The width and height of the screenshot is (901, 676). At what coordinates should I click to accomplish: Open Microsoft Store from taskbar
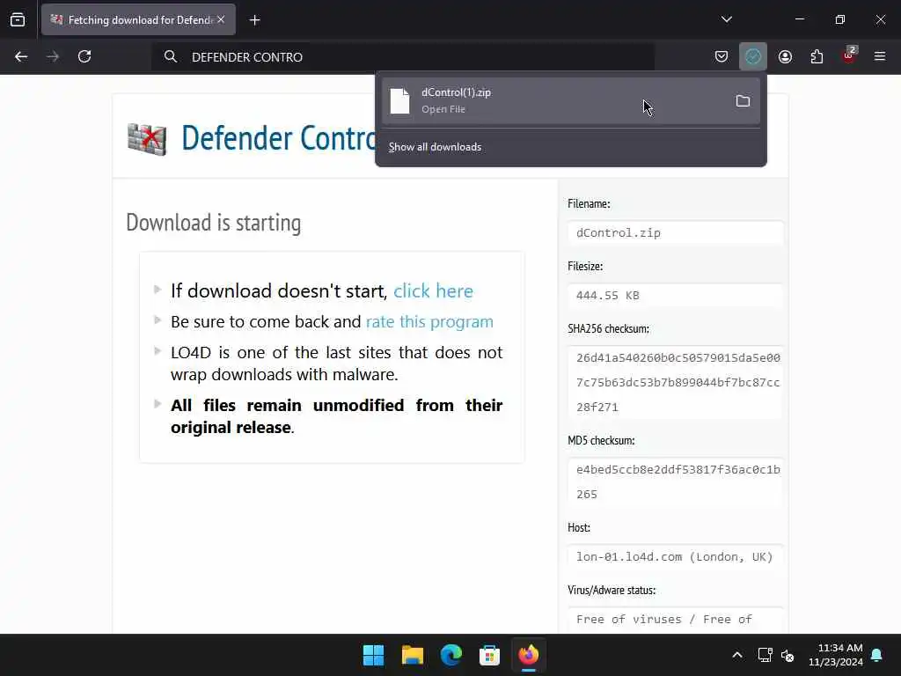point(489,655)
